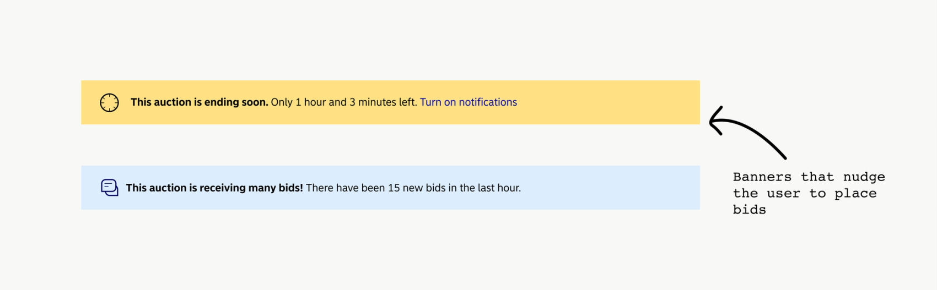Click the chat bubbles icon in blue banner
Screen dimensions: 937x290
(x=109, y=188)
